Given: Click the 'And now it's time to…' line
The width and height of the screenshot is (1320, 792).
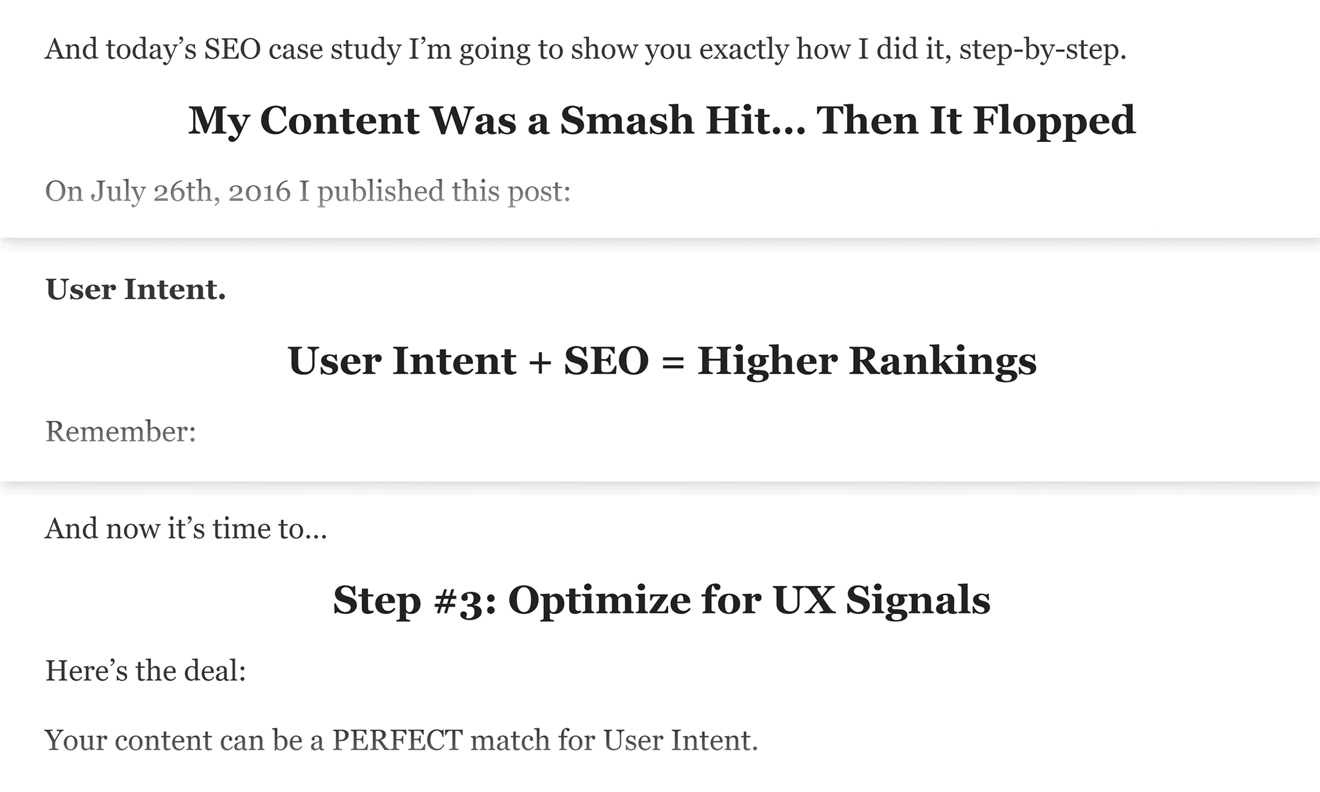Looking at the screenshot, I should 186,529.
